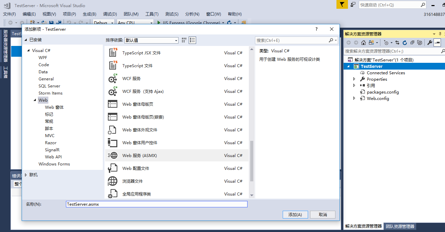445x232 pixels.
Task: Select the TypeScript JSX file template icon
Action: (113, 53)
